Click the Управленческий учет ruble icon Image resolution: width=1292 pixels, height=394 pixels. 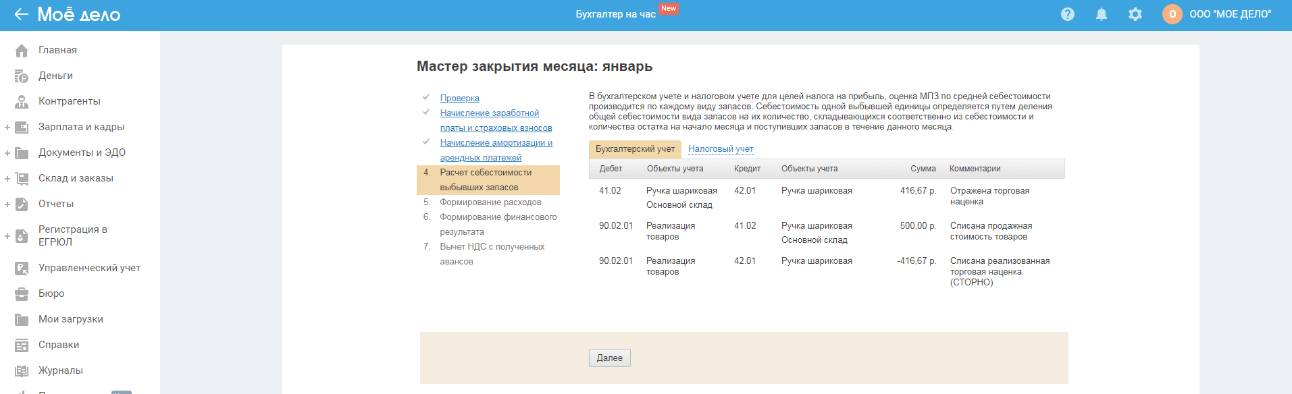pos(22,269)
